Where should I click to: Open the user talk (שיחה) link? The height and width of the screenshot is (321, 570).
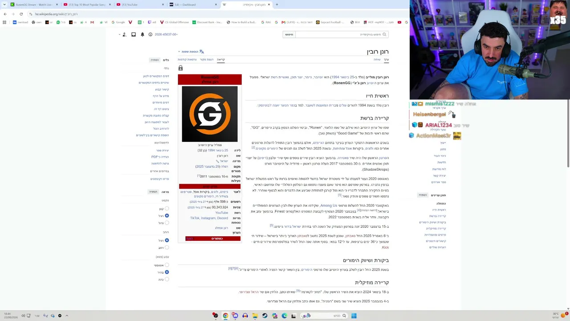377,60
